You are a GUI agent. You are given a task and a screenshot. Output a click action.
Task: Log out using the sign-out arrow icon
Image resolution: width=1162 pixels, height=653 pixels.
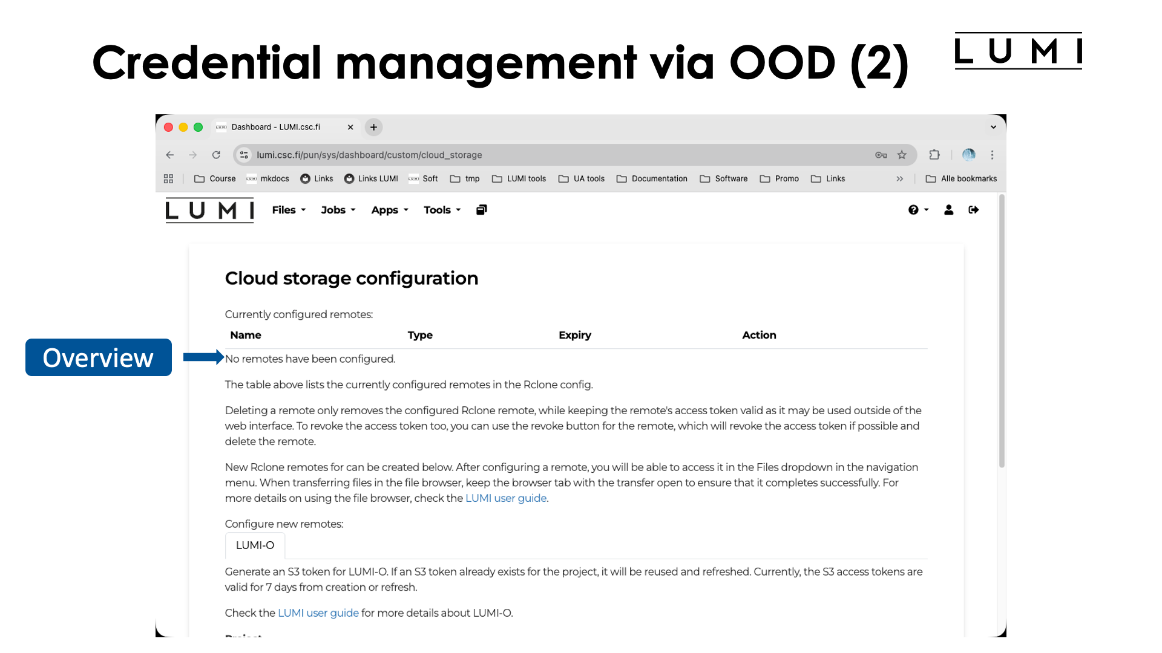coord(974,210)
